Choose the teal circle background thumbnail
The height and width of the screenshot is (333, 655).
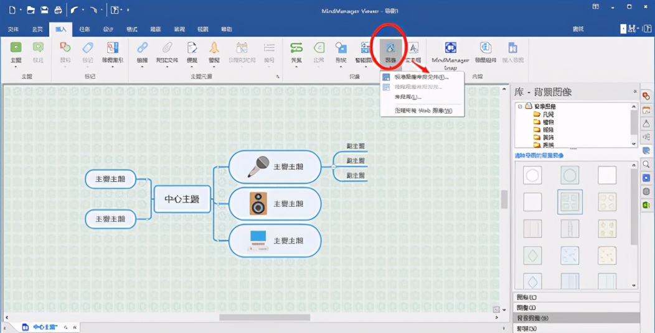point(570,175)
